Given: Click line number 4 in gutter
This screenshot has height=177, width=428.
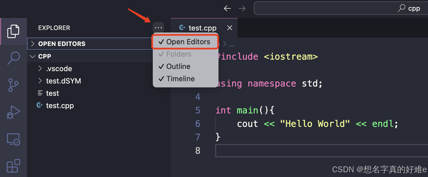Looking at the screenshot, I should point(198,97).
